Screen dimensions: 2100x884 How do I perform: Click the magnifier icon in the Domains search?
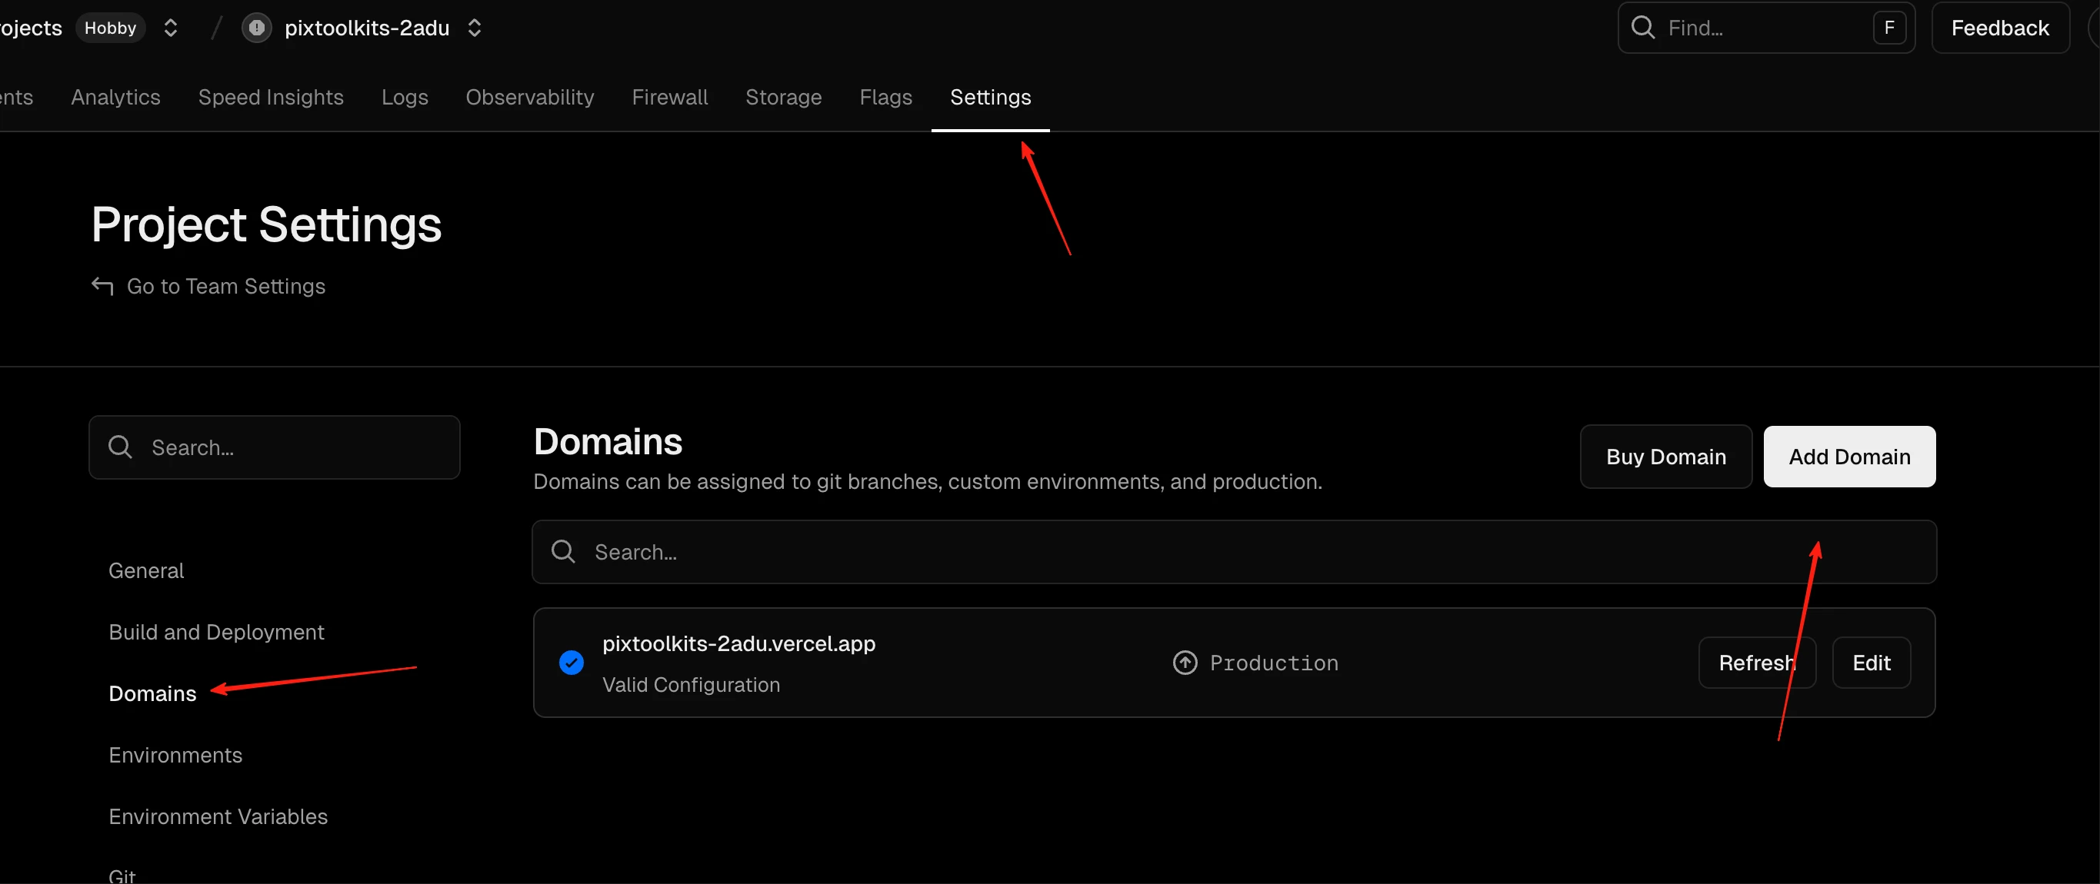(563, 552)
